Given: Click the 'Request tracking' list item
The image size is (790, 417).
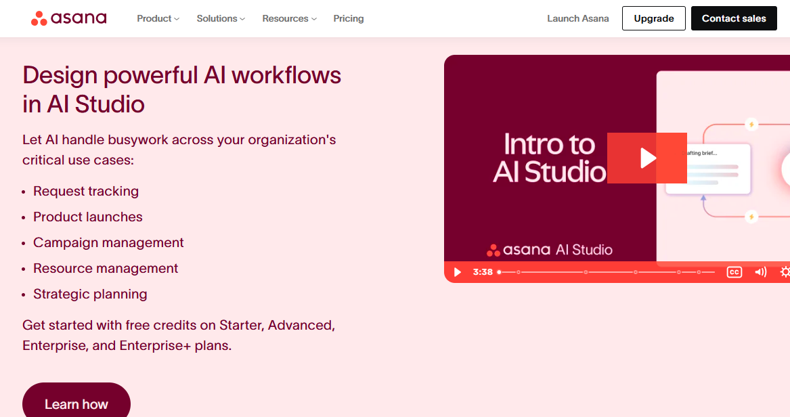Looking at the screenshot, I should (86, 192).
